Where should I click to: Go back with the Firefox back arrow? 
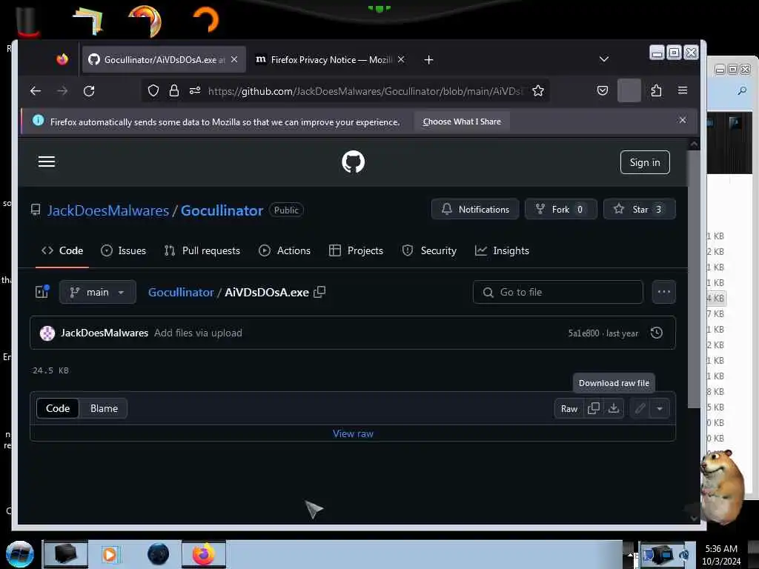click(36, 91)
